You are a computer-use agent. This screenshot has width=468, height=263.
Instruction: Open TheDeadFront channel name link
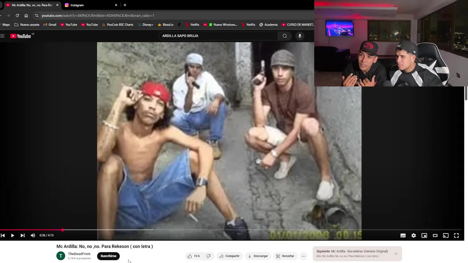click(79, 254)
